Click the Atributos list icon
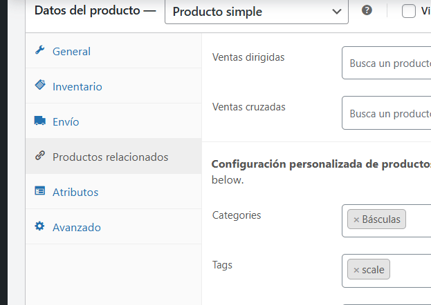 pos(39,191)
